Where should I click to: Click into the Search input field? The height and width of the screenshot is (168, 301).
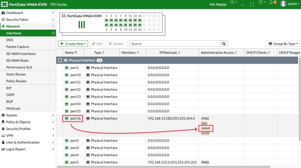(x=175, y=44)
